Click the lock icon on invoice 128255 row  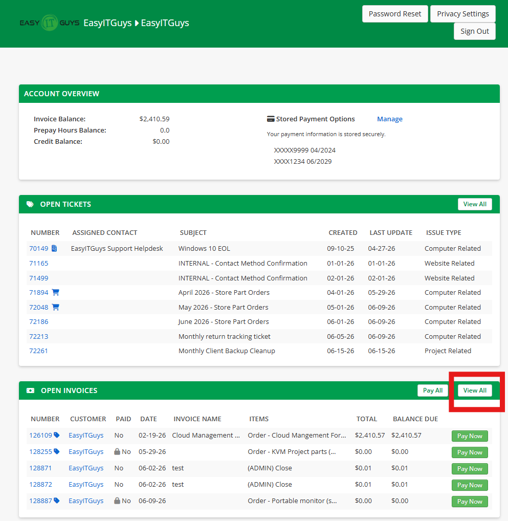[x=117, y=451]
